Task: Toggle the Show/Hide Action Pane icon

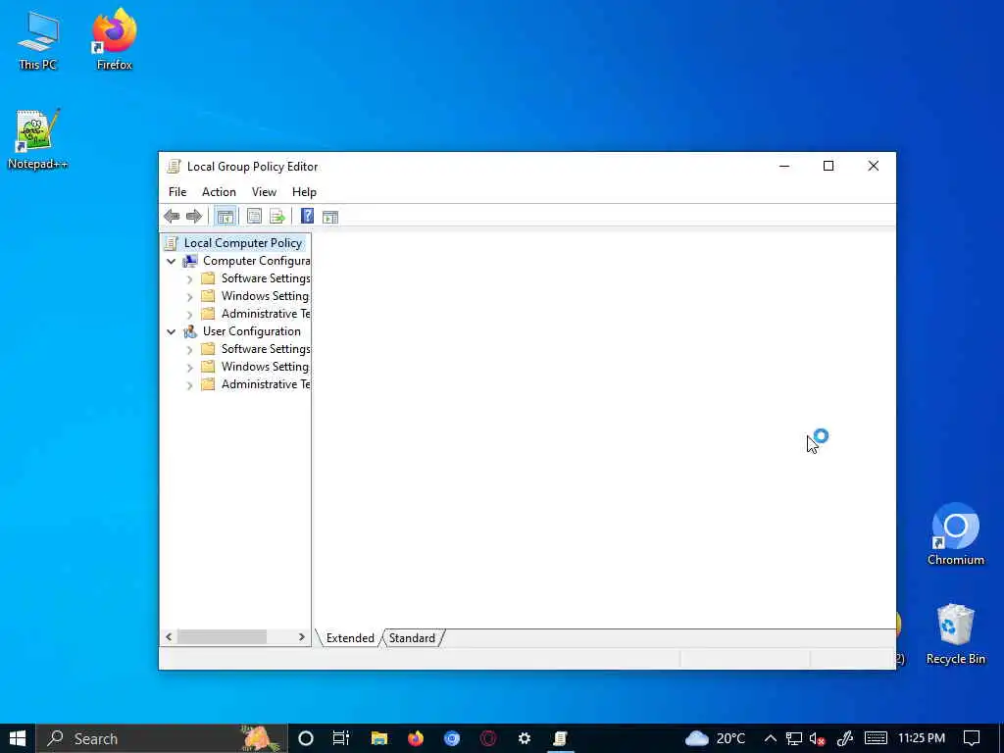Action: (x=330, y=217)
